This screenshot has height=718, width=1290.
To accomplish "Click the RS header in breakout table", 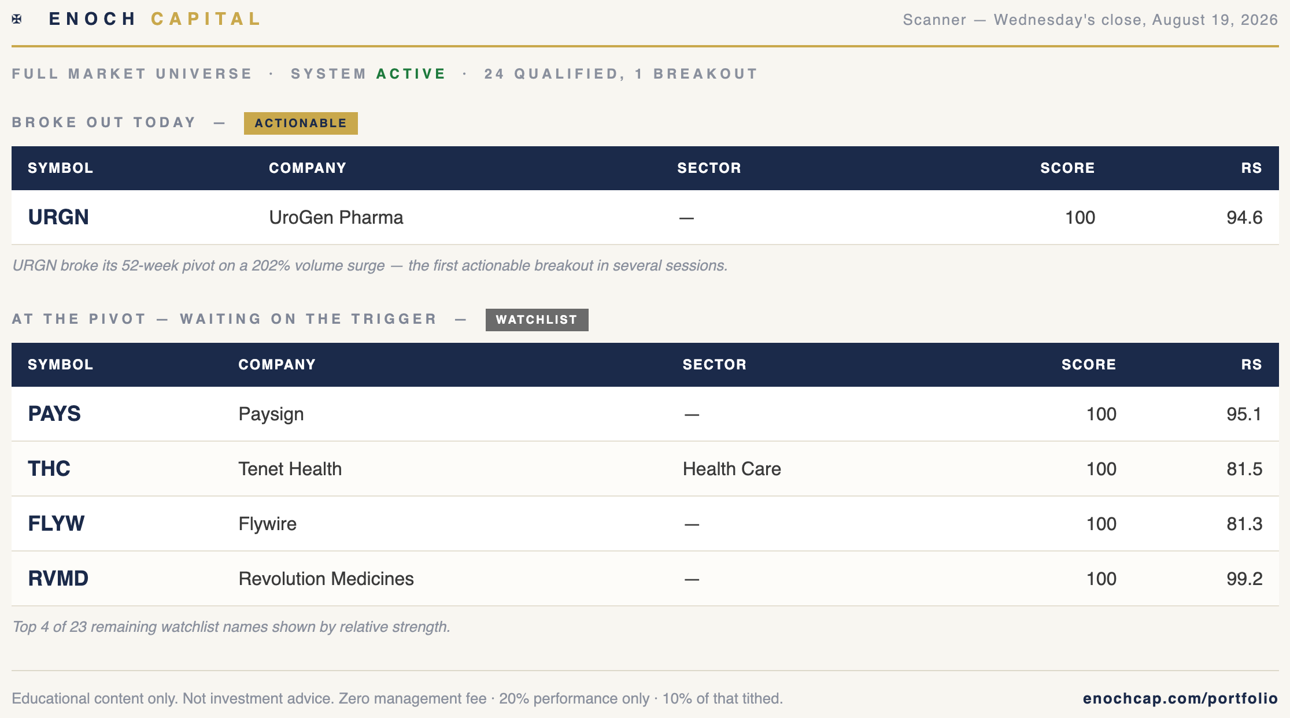I will click(x=1251, y=168).
